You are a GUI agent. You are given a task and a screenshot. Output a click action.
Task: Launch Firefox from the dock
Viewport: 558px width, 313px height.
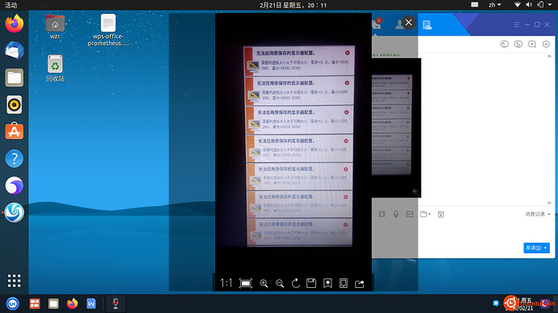[15, 23]
